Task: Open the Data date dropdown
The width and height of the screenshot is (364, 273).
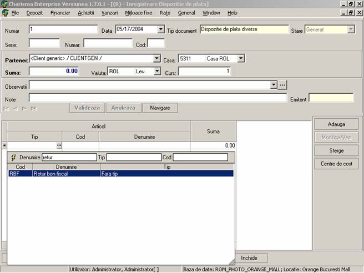Action: pos(161,29)
